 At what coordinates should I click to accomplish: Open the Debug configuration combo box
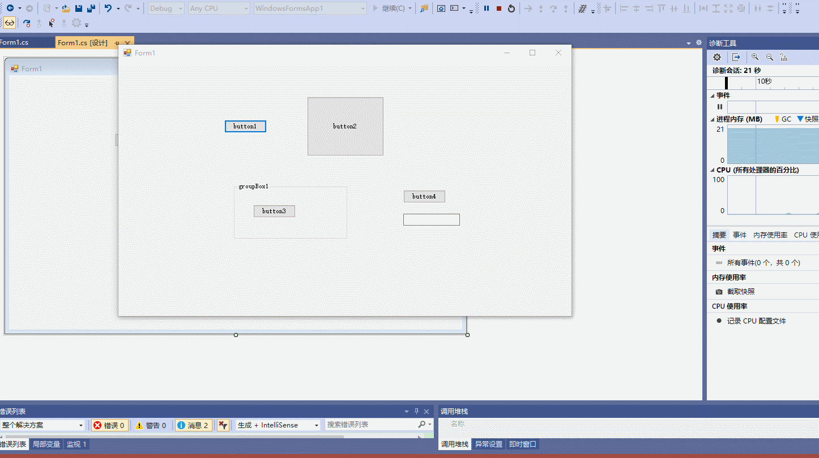pos(166,8)
